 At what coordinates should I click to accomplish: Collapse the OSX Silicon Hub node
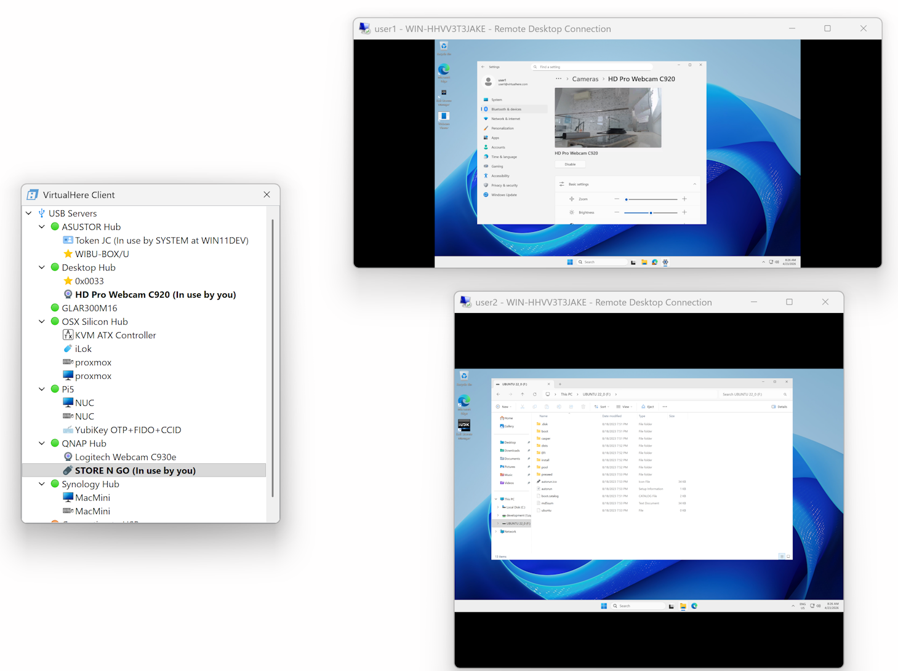pyautogui.click(x=42, y=322)
